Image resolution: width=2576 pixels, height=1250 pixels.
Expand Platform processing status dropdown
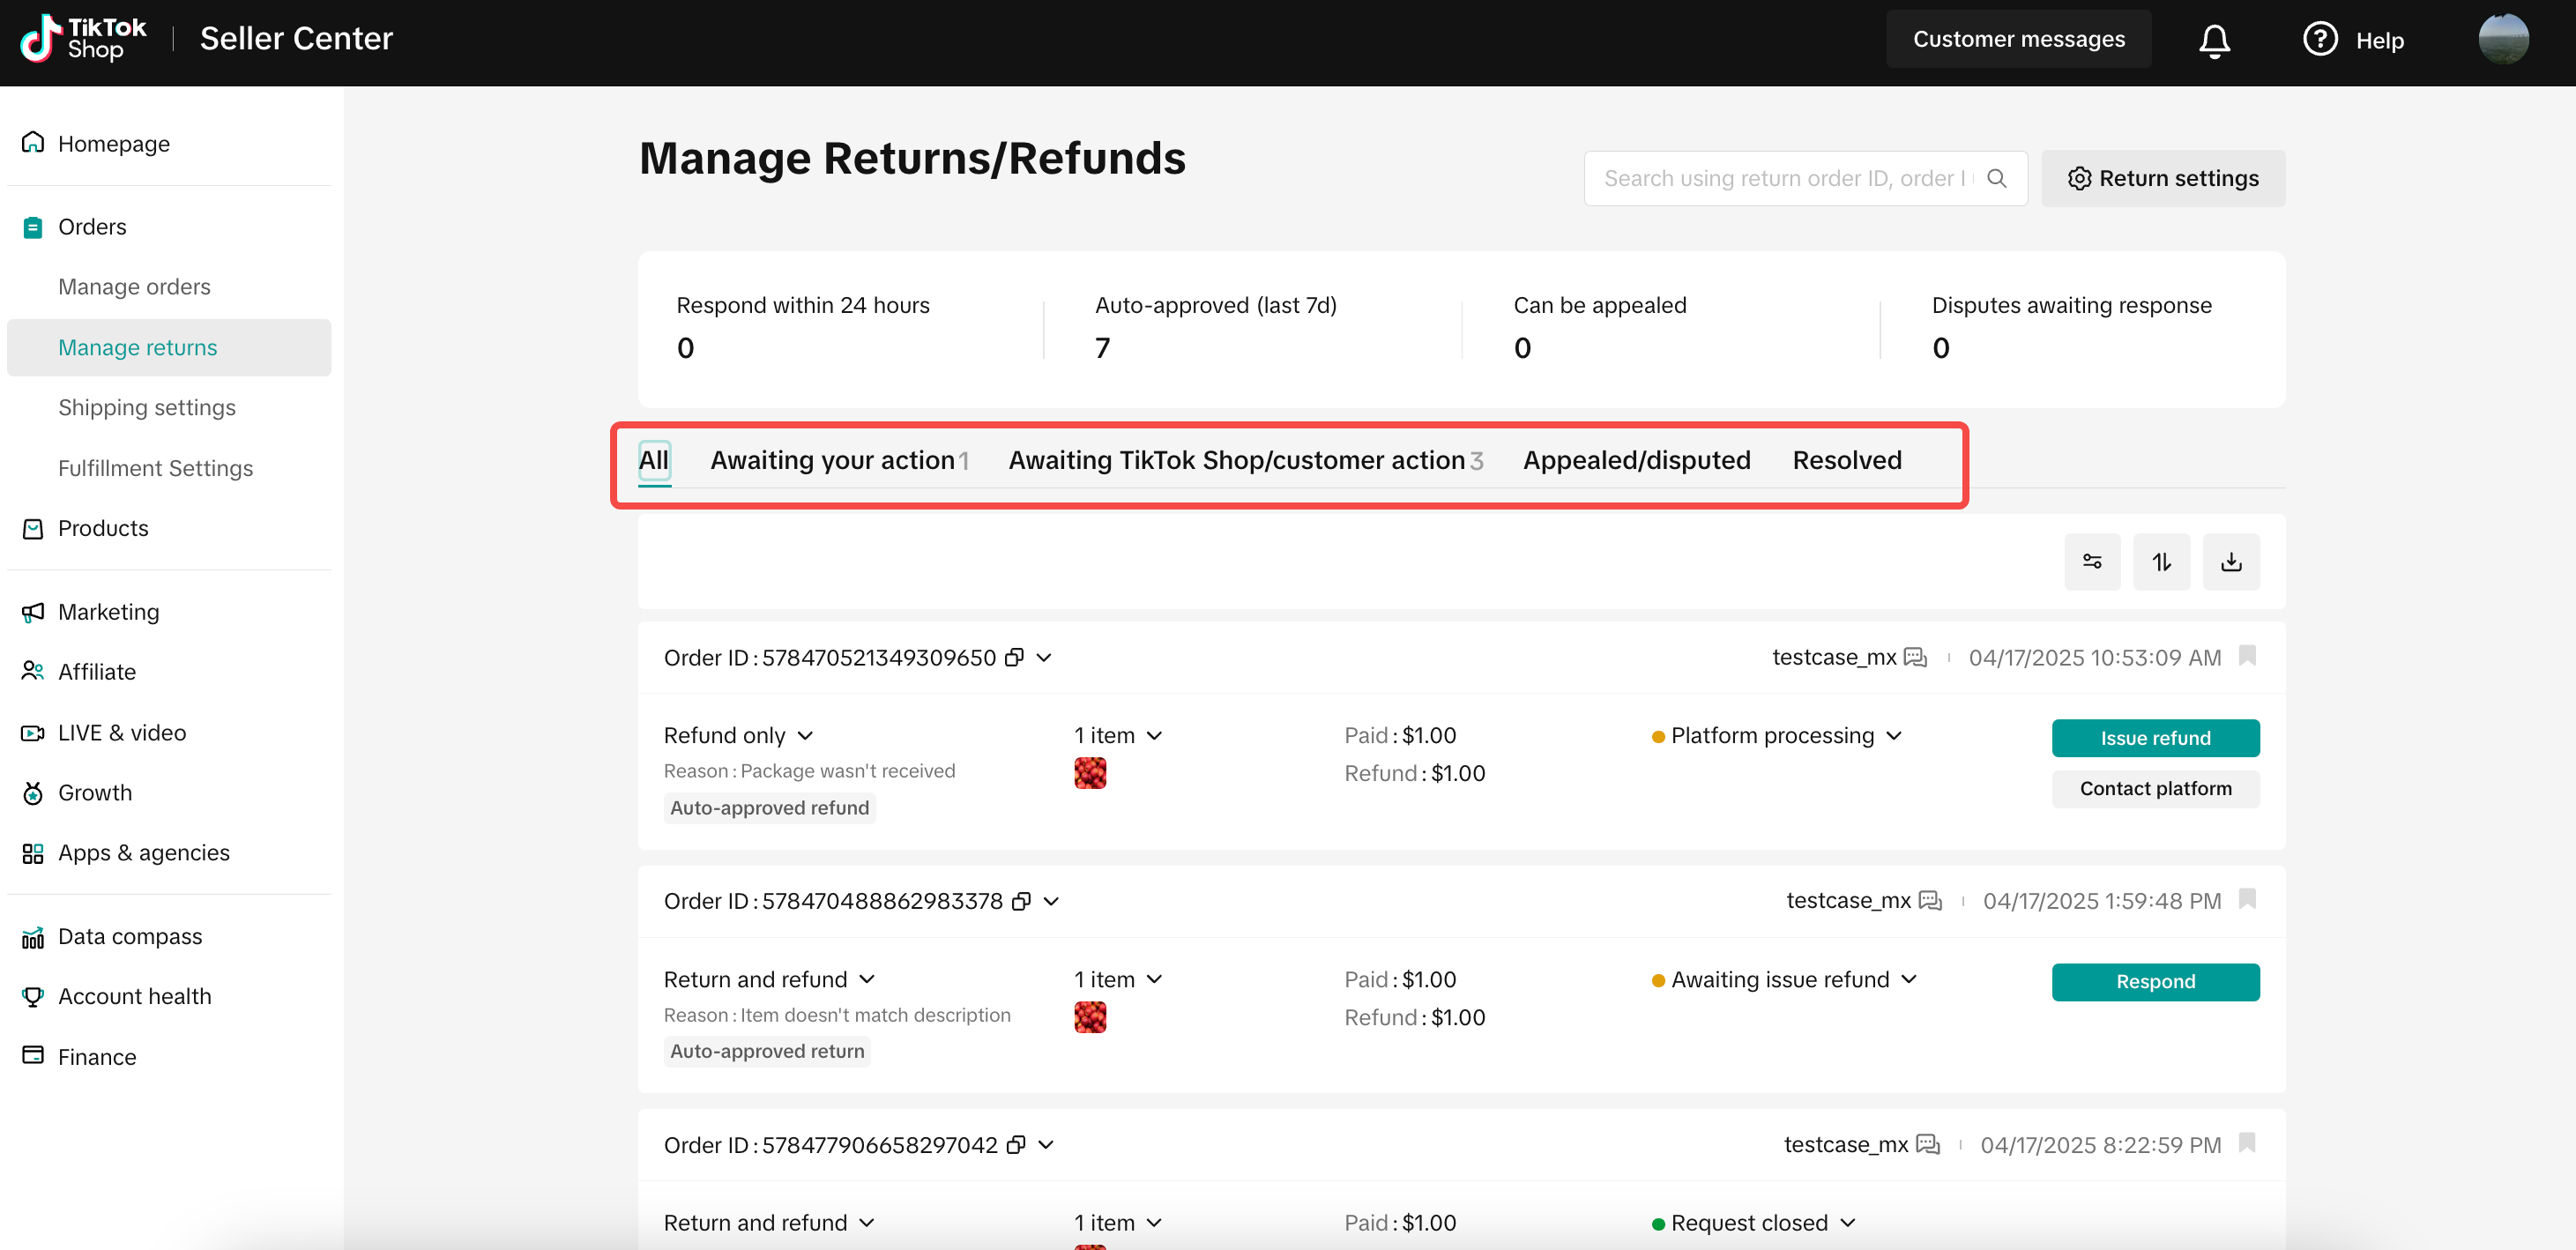1776,735
